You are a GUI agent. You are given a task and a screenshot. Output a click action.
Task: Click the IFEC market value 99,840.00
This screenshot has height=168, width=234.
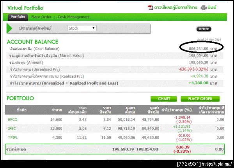point(151,129)
